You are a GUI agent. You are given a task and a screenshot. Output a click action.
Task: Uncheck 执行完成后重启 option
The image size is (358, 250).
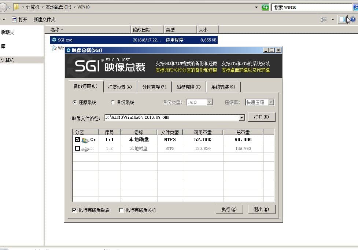tap(75, 209)
